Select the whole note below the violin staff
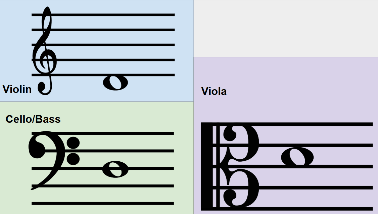The height and width of the screenshot is (214, 378). point(115,83)
